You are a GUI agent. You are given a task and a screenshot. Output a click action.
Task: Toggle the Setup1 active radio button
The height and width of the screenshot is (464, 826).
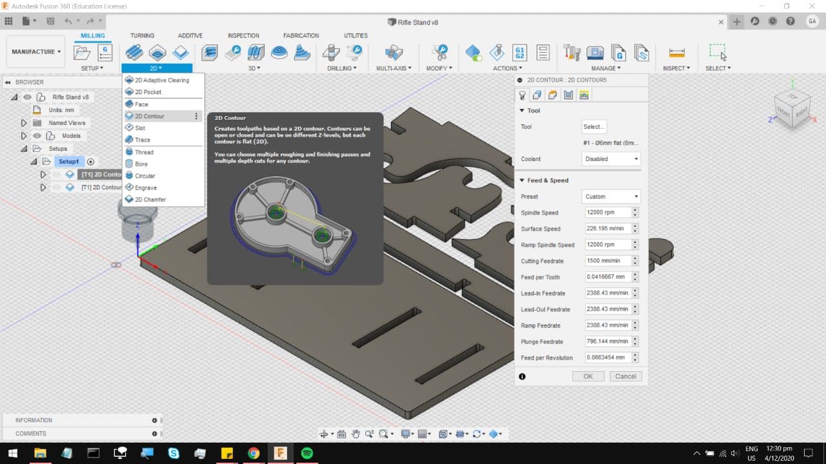tap(91, 162)
